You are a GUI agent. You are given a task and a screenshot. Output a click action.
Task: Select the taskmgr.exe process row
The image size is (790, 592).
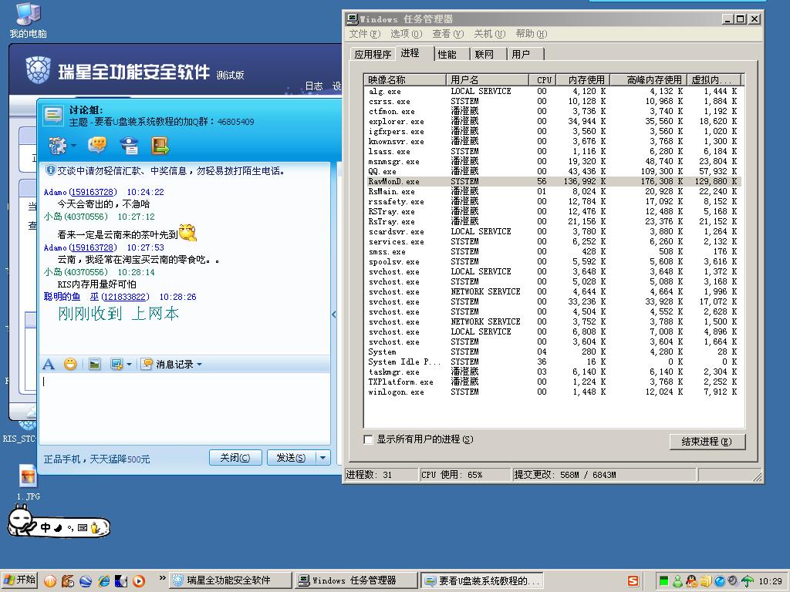click(x=552, y=372)
